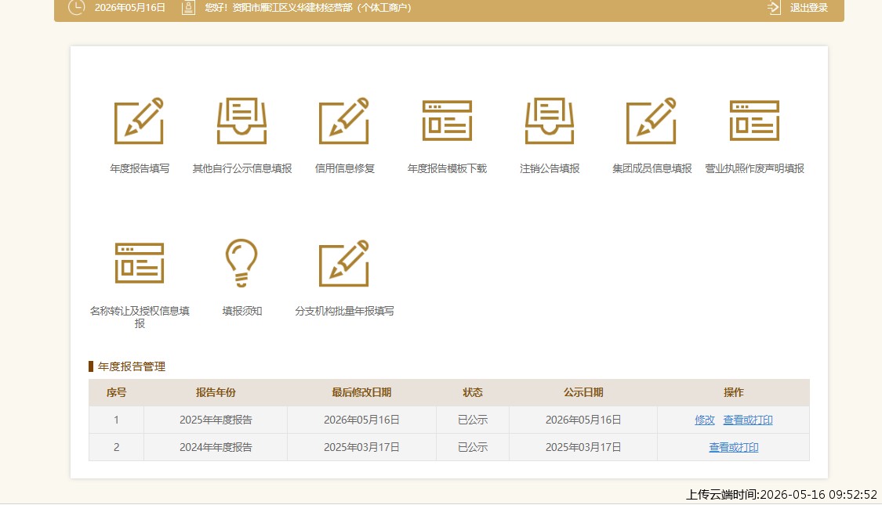Open the 其他自行公示信息填报 inbox icon

click(x=242, y=121)
